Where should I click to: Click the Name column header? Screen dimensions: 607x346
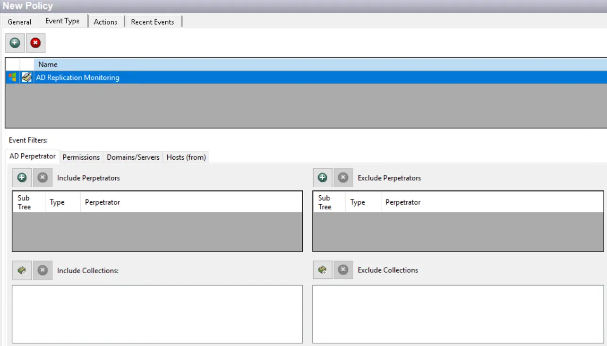[320, 64]
